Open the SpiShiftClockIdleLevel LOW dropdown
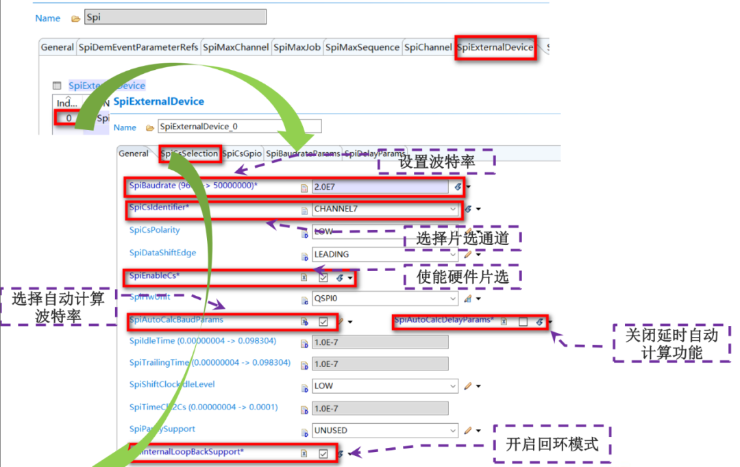Screen dimensions: 740x467 point(385,386)
